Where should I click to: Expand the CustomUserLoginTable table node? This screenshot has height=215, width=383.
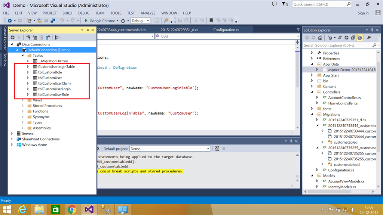click(x=28, y=66)
